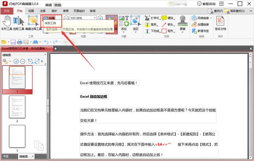Switch to the Page Organize (页面组织) tab

pyautogui.click(x=79, y=11)
